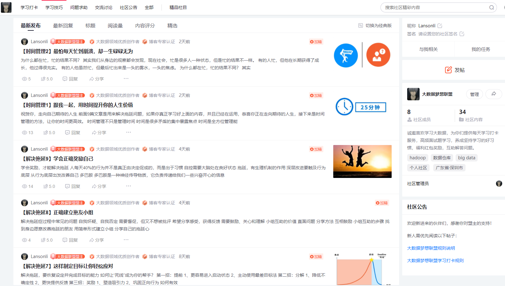505x286 pixels.
Task: Click the 34 社区内容 count
Action: coord(471,115)
